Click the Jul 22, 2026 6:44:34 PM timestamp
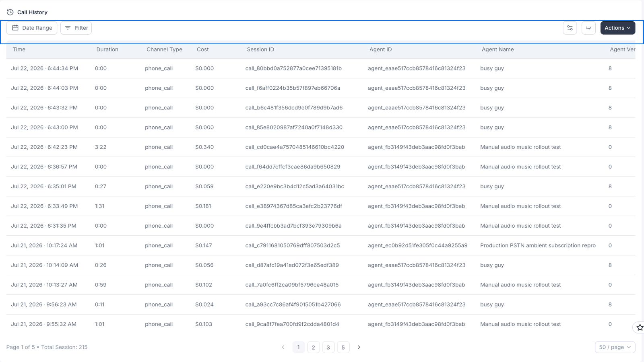Viewport: 644px width, 362px height. click(44, 68)
